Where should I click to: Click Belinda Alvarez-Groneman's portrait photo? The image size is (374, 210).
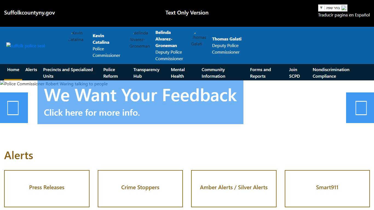click(x=140, y=40)
